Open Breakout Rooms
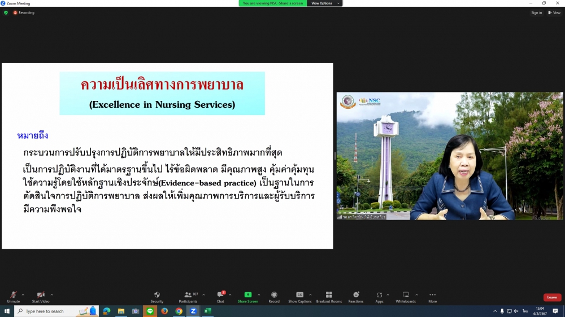This screenshot has width=565, height=317. [x=329, y=296]
